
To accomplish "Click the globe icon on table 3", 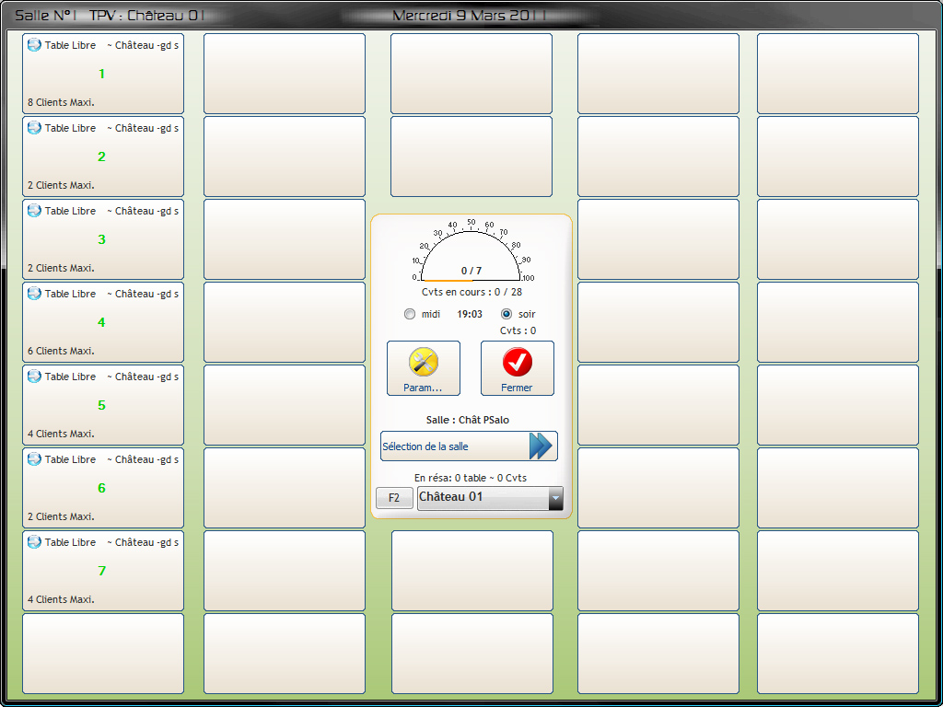I will click(34, 211).
